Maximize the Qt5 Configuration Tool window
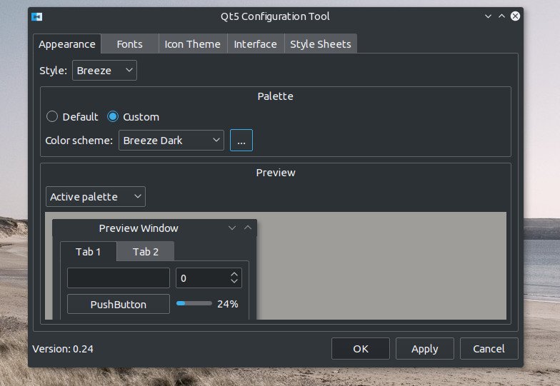560x386 pixels. (x=501, y=16)
